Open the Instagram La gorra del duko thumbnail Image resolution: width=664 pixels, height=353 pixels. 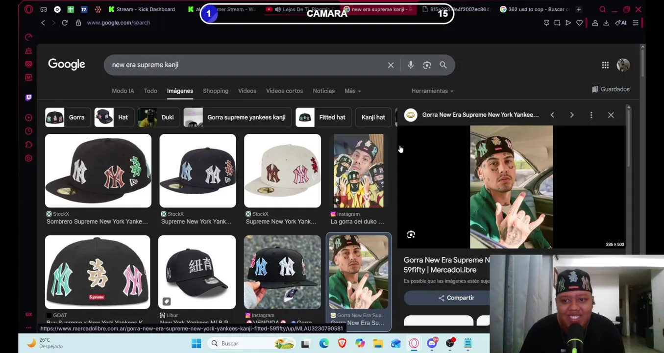click(359, 171)
